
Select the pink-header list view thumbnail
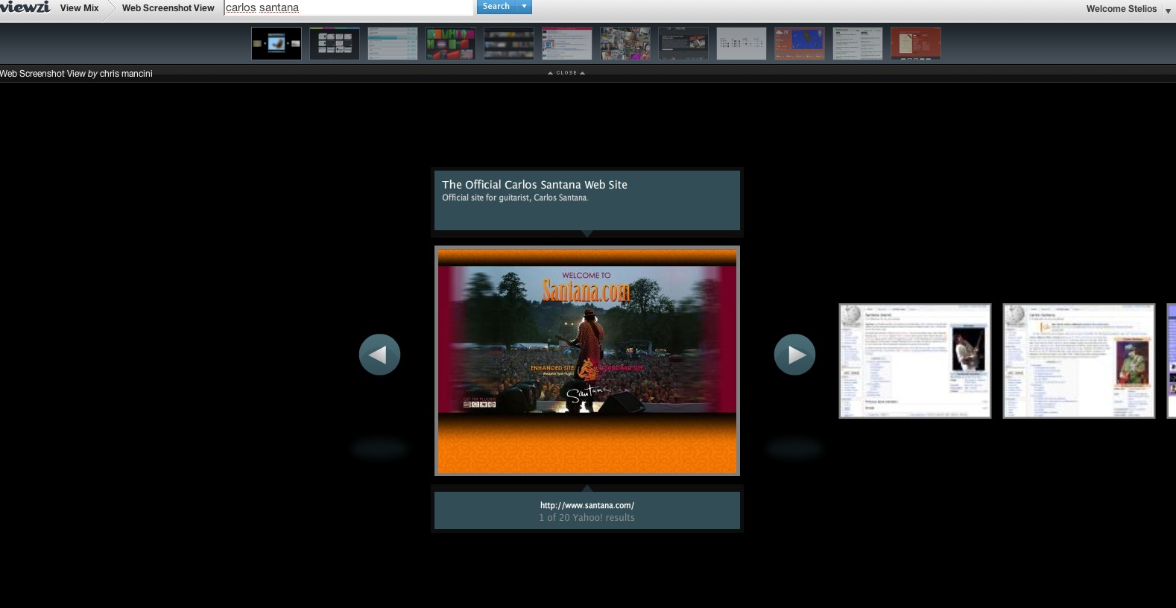pos(567,43)
